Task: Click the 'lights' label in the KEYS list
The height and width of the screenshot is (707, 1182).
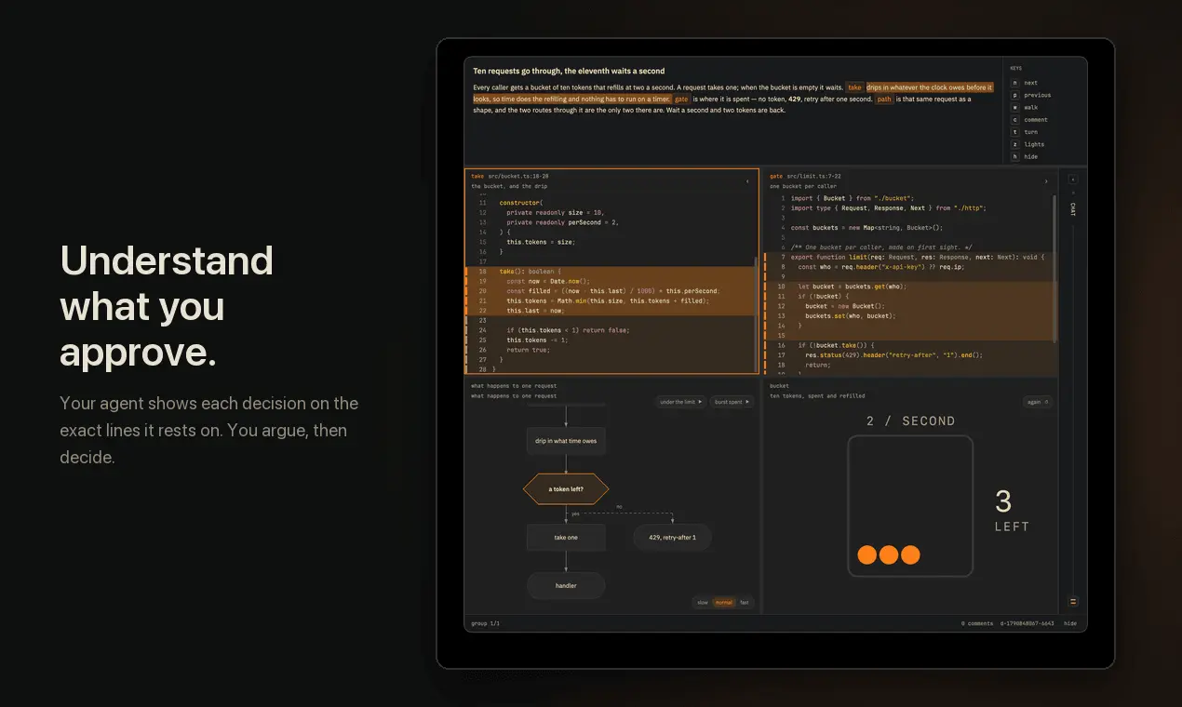Action: [x=1034, y=144]
